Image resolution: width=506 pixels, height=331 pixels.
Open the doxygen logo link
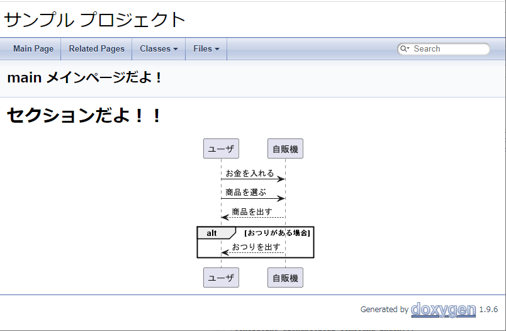tap(444, 310)
